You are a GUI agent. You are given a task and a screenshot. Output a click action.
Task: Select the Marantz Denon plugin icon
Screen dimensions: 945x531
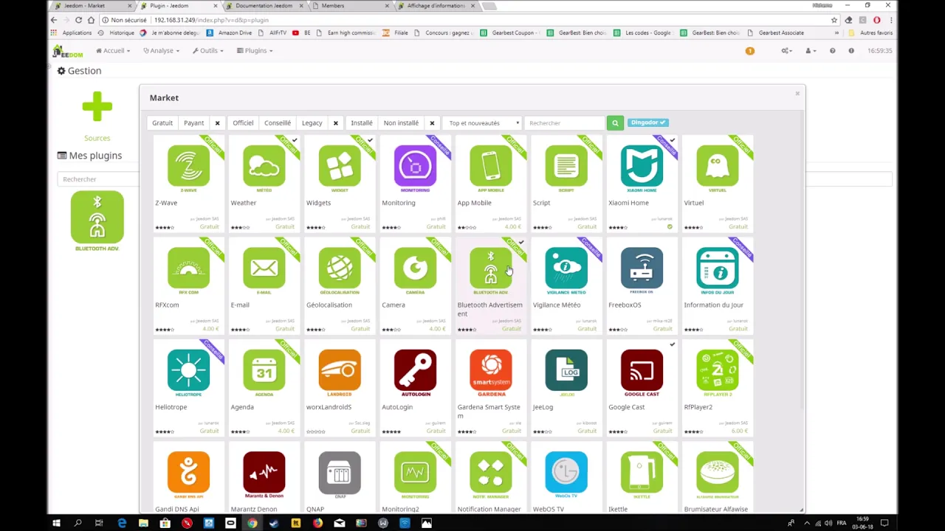(x=264, y=474)
